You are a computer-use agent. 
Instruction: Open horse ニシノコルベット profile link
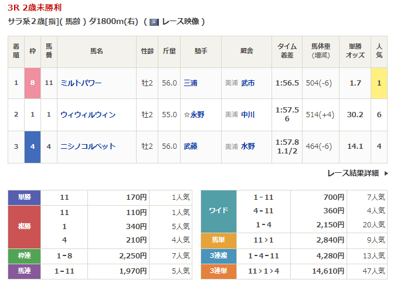(88, 146)
